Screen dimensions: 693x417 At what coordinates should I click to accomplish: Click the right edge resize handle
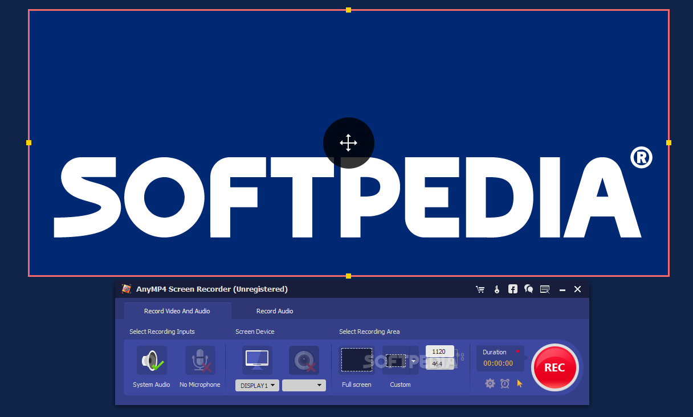669,142
